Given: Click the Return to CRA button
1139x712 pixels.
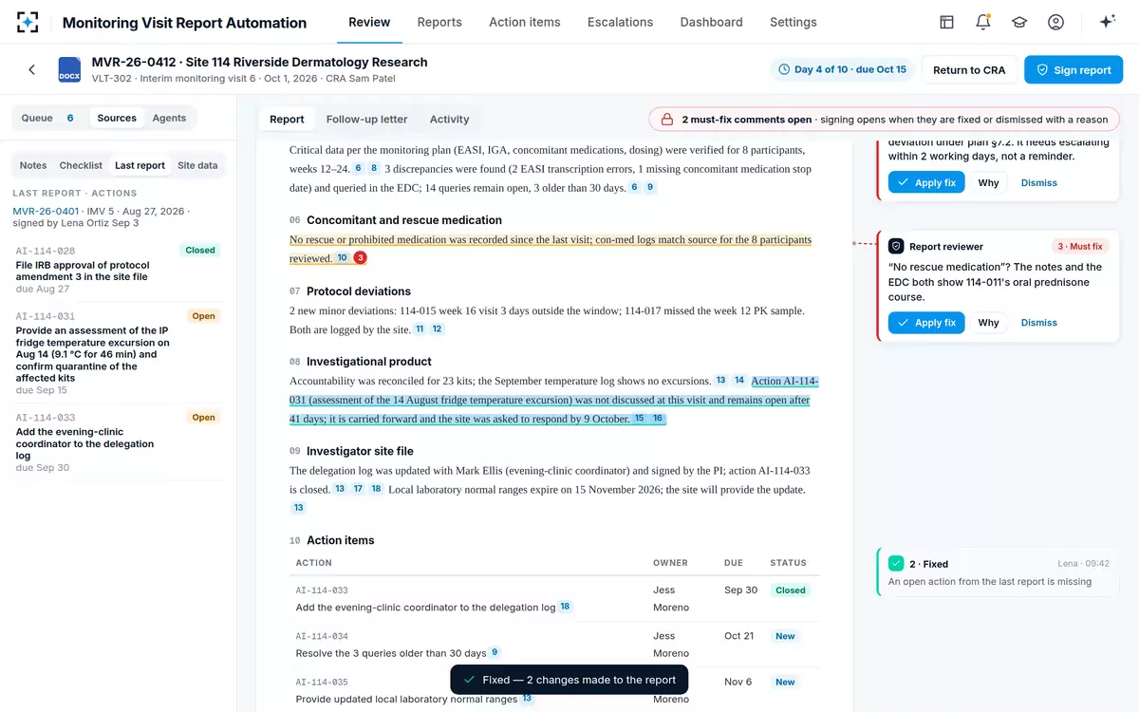Looking at the screenshot, I should (969, 69).
